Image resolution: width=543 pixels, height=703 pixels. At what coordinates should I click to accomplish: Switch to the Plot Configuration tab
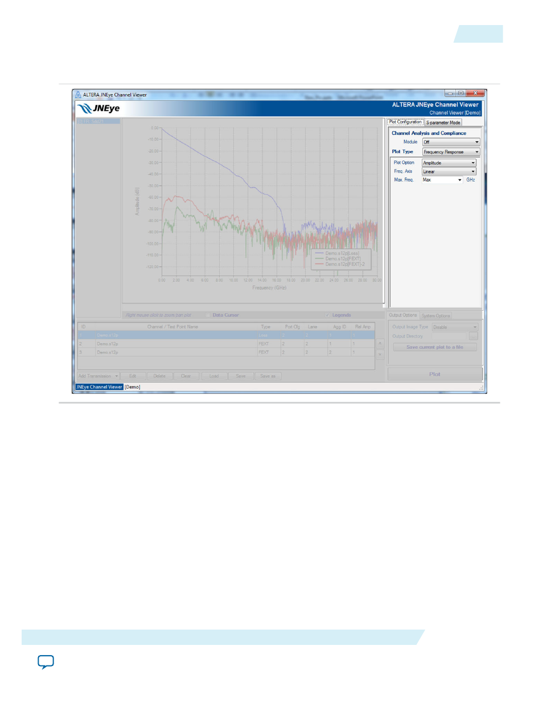click(405, 122)
